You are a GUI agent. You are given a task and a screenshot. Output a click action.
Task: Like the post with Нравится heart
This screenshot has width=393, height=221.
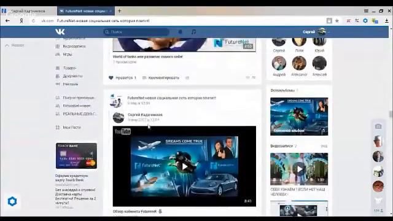click(x=122, y=78)
